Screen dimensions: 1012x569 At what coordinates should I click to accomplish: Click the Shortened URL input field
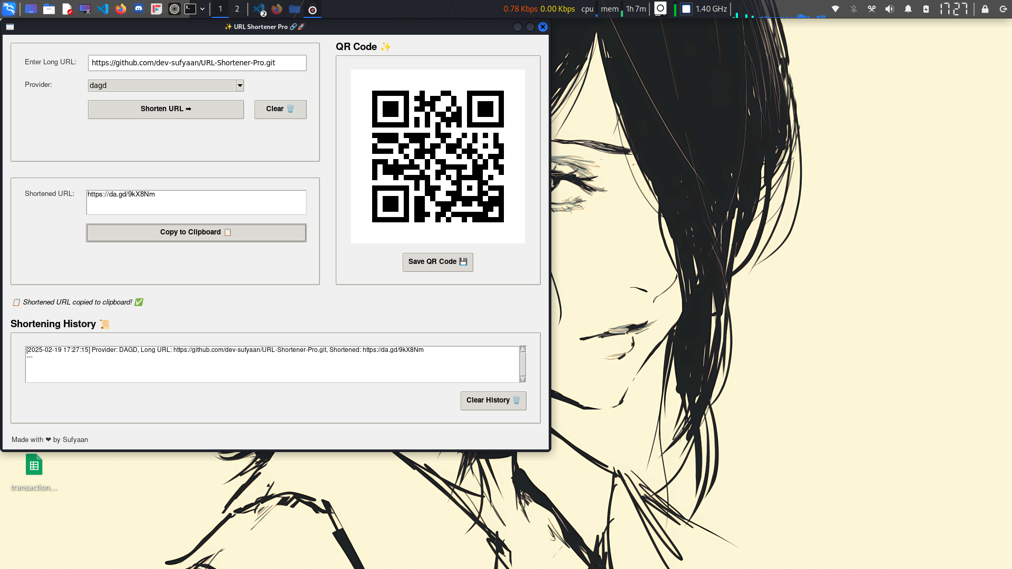click(x=196, y=202)
